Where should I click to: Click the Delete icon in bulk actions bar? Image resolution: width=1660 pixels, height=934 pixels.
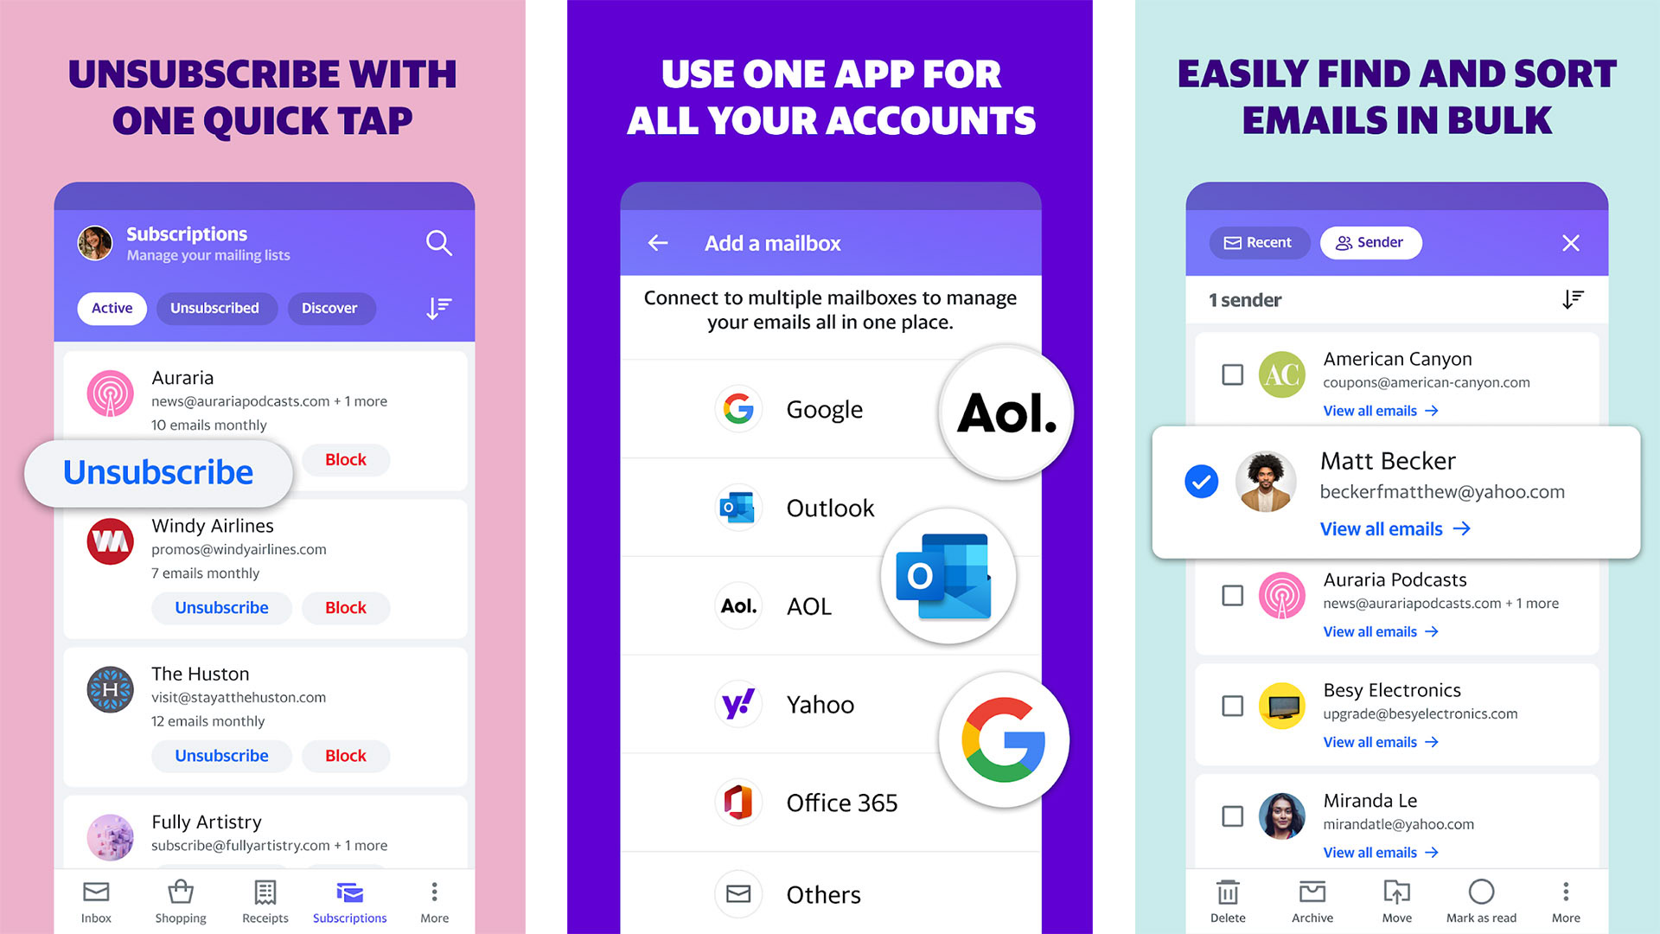(1226, 895)
